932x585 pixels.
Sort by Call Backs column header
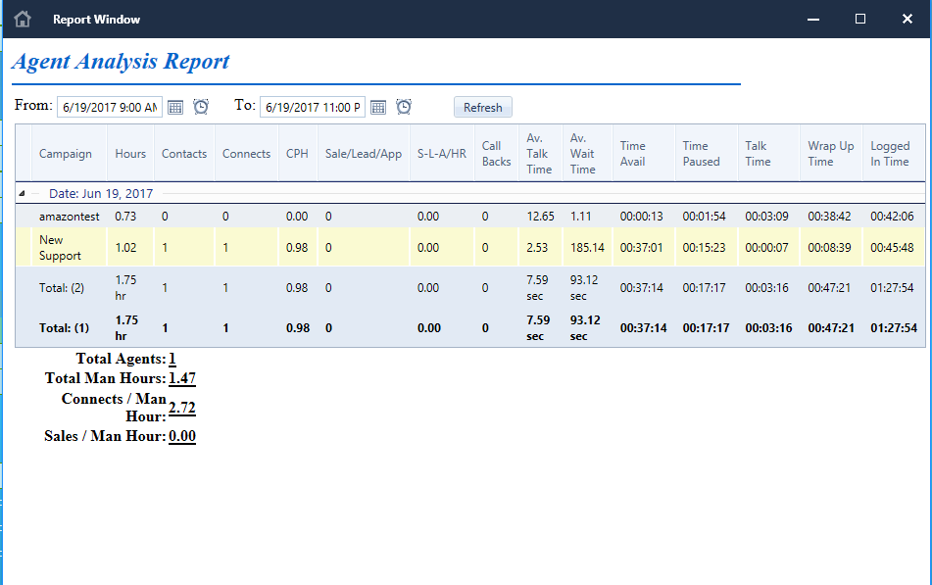point(496,154)
